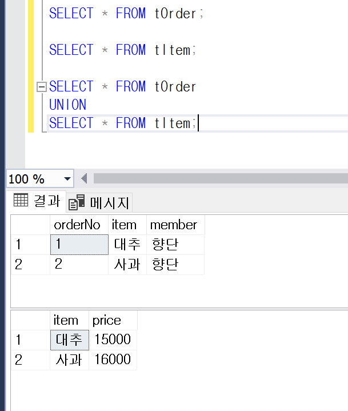
Task: Click the horizontal scrollbar left arrow
Action: coord(84,178)
